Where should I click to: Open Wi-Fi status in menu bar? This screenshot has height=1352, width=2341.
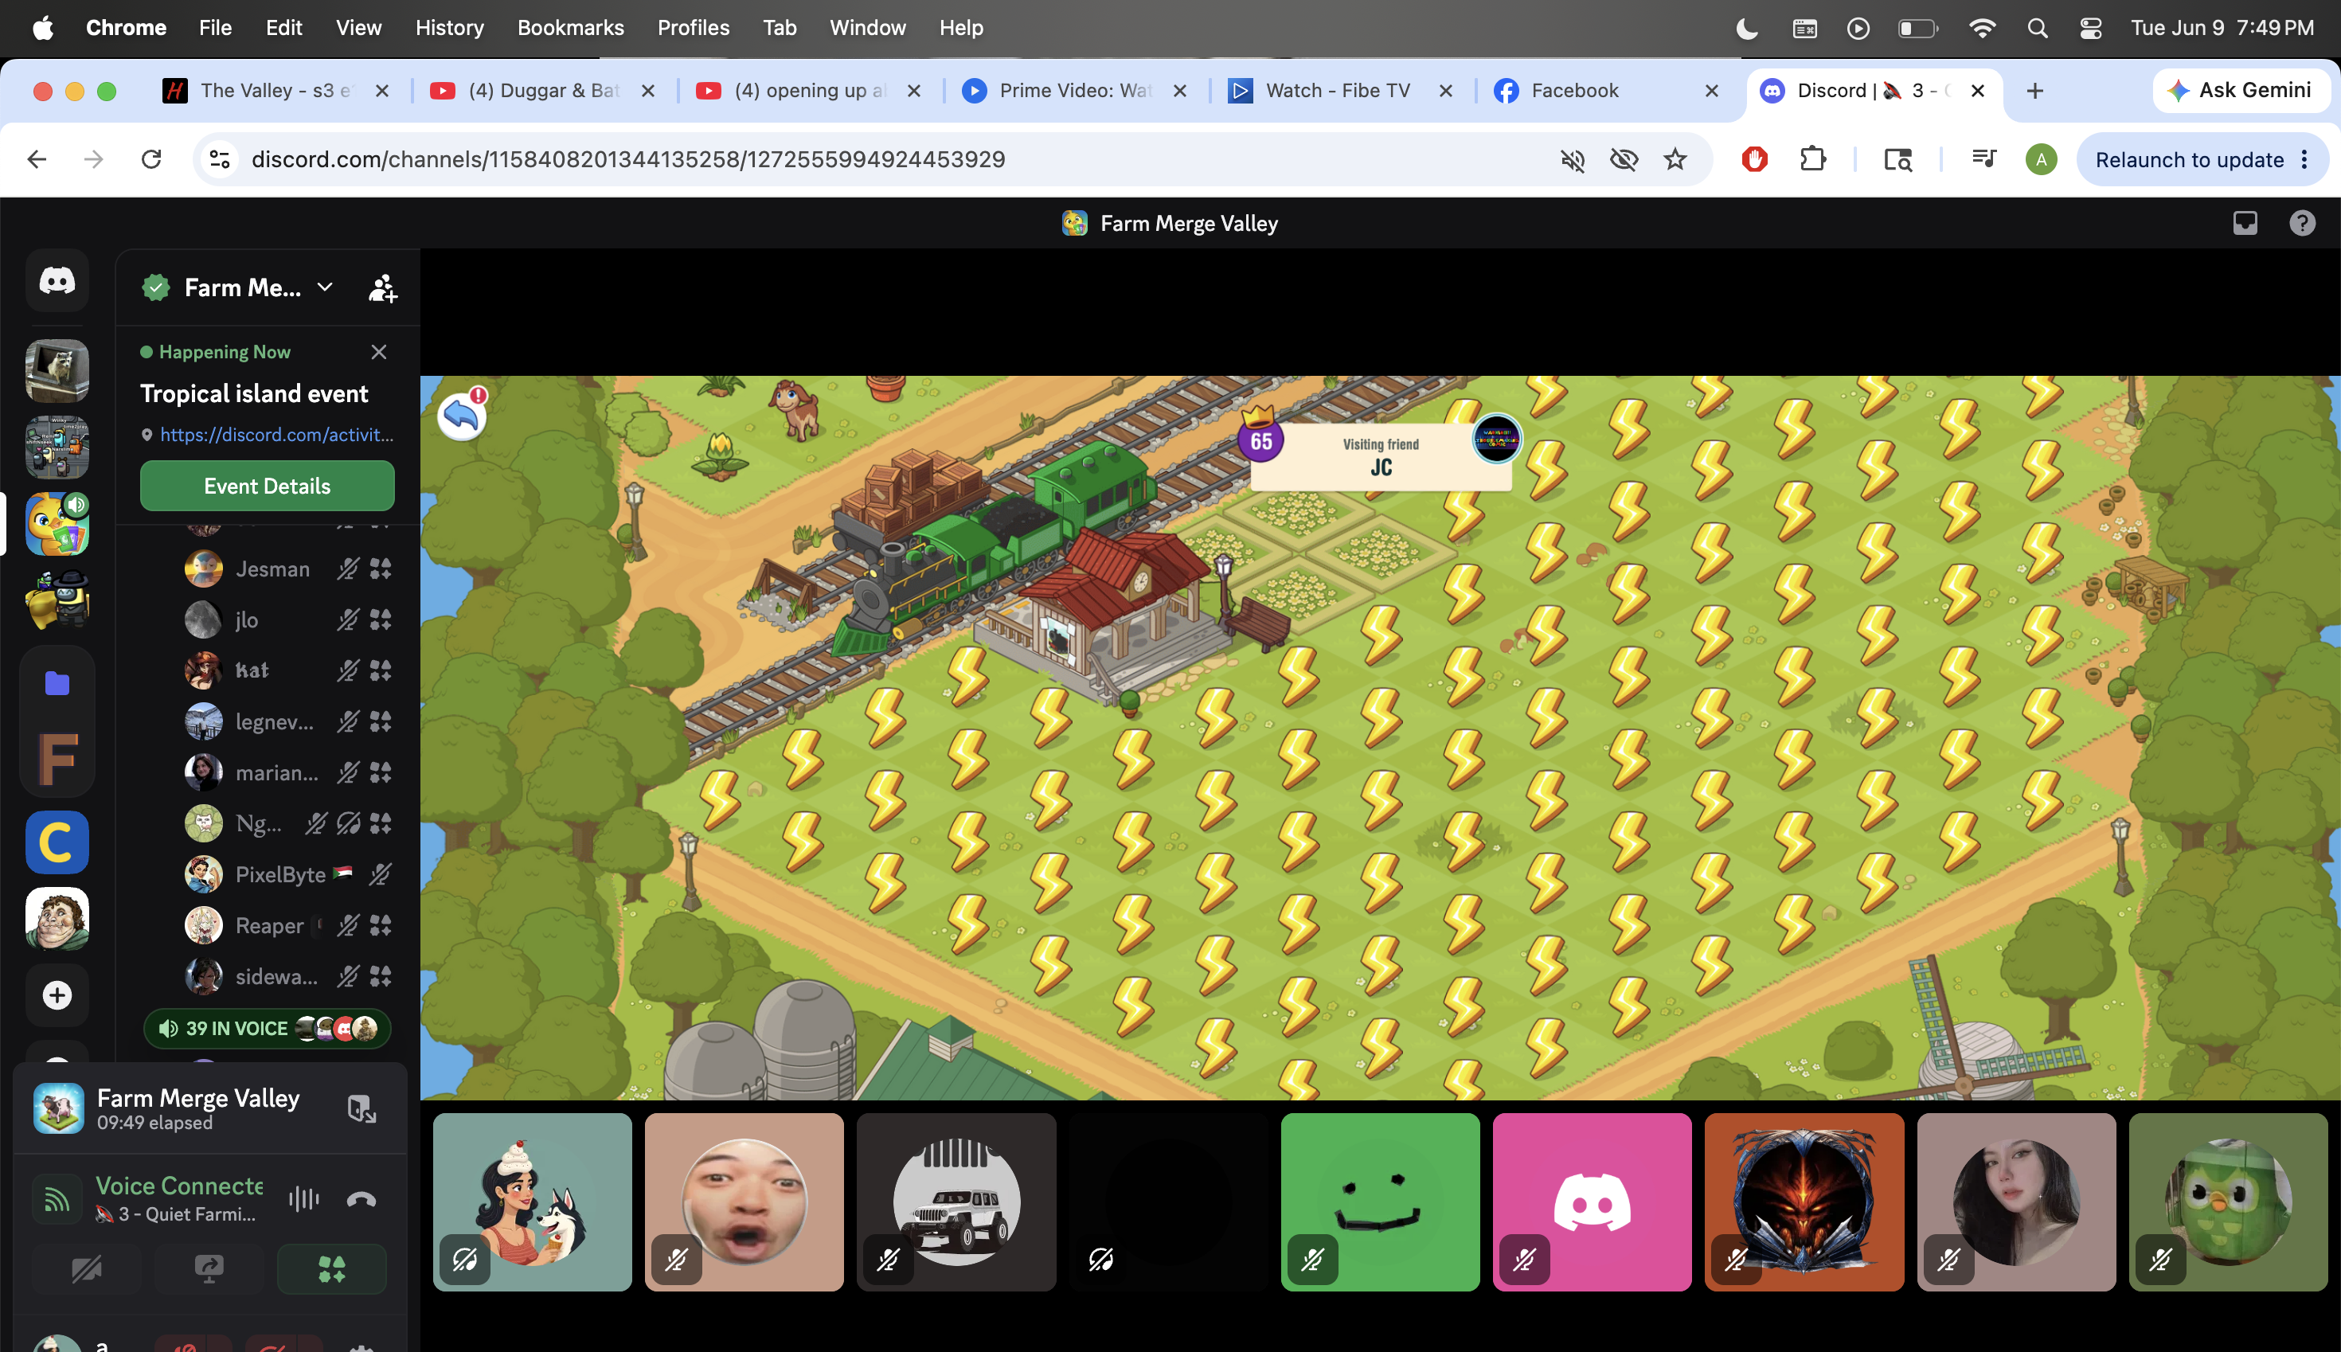pos(1982,28)
